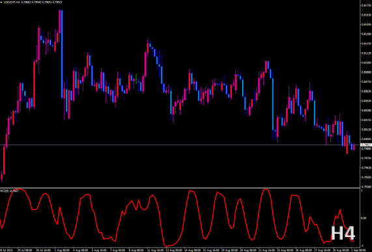
Task: Click the large H4 timeframe watermark
Action: coord(343,233)
